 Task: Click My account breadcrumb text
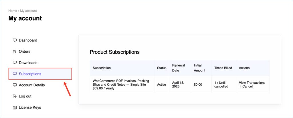[x=28, y=11]
